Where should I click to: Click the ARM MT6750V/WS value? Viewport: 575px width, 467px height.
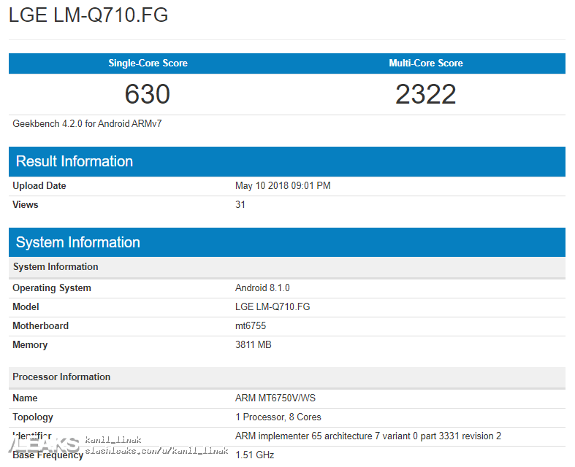[275, 398]
